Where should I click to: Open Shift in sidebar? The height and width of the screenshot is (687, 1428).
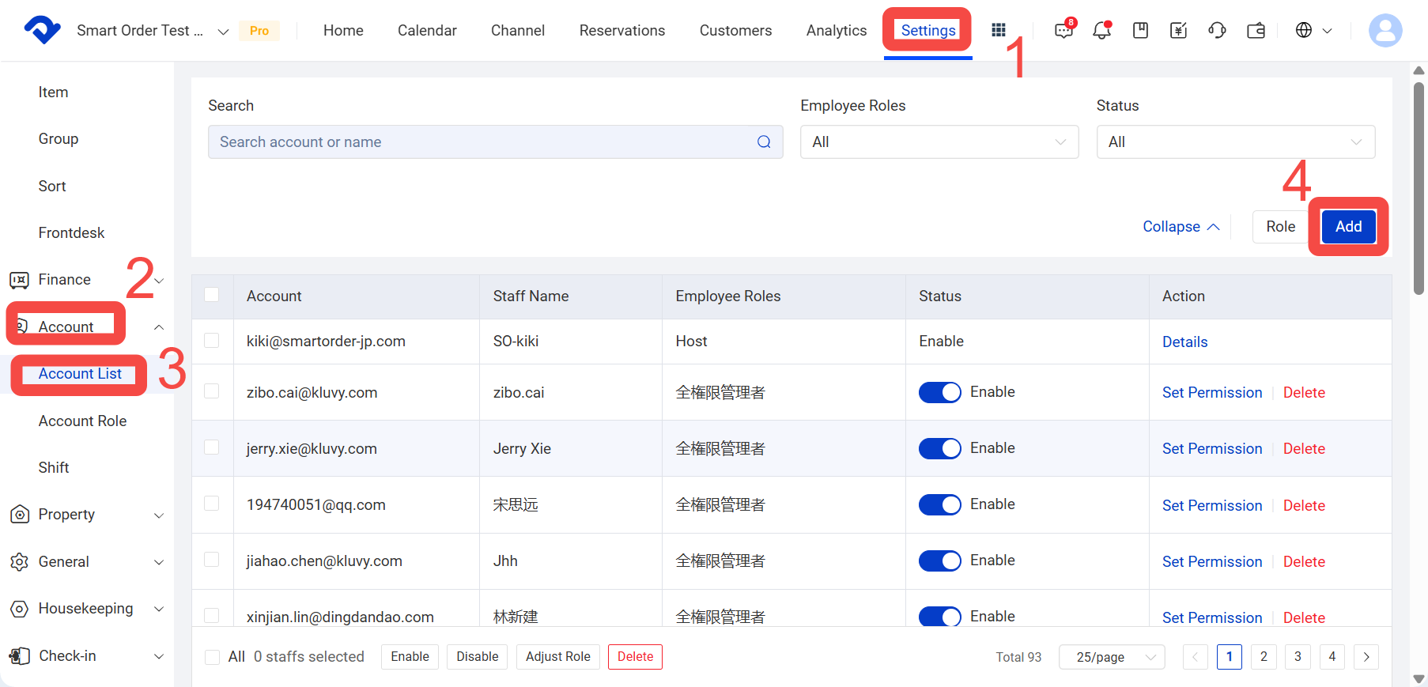[54, 468]
